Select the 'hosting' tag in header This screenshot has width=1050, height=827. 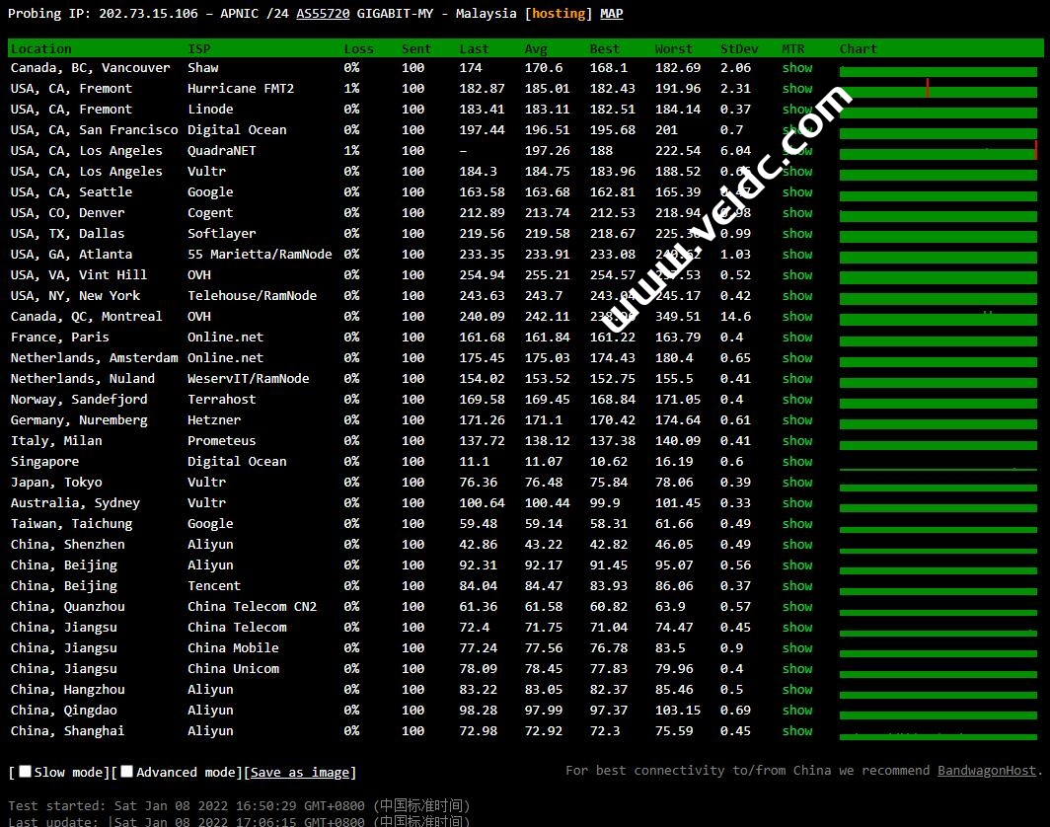pyautogui.click(x=559, y=14)
